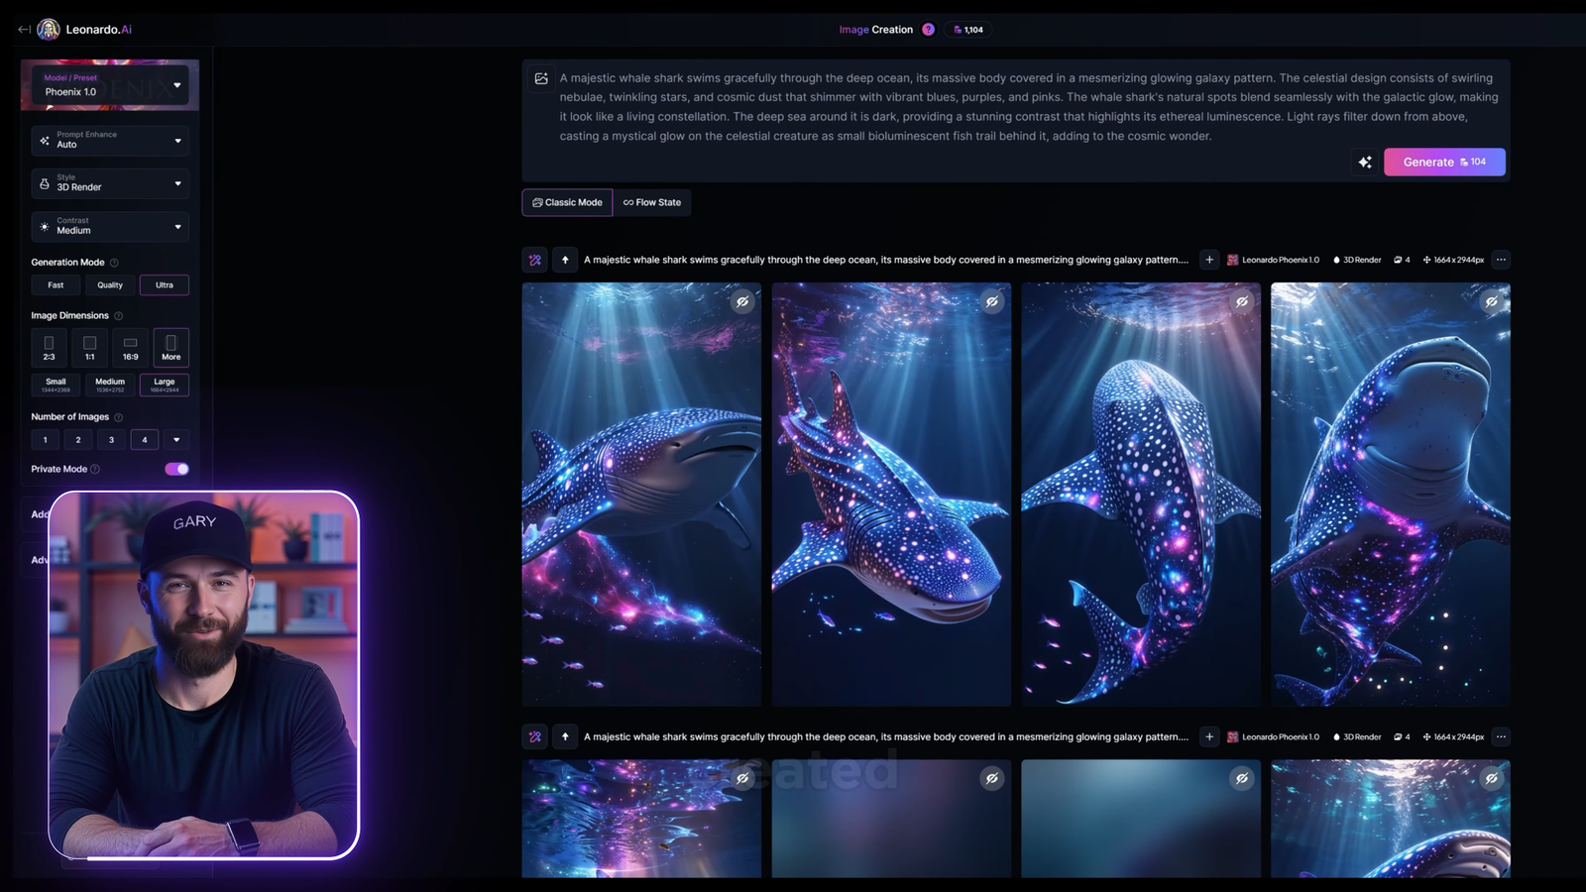Toggle visibility eye on first whale shark image
The height and width of the screenshot is (892, 1586).
point(741,302)
